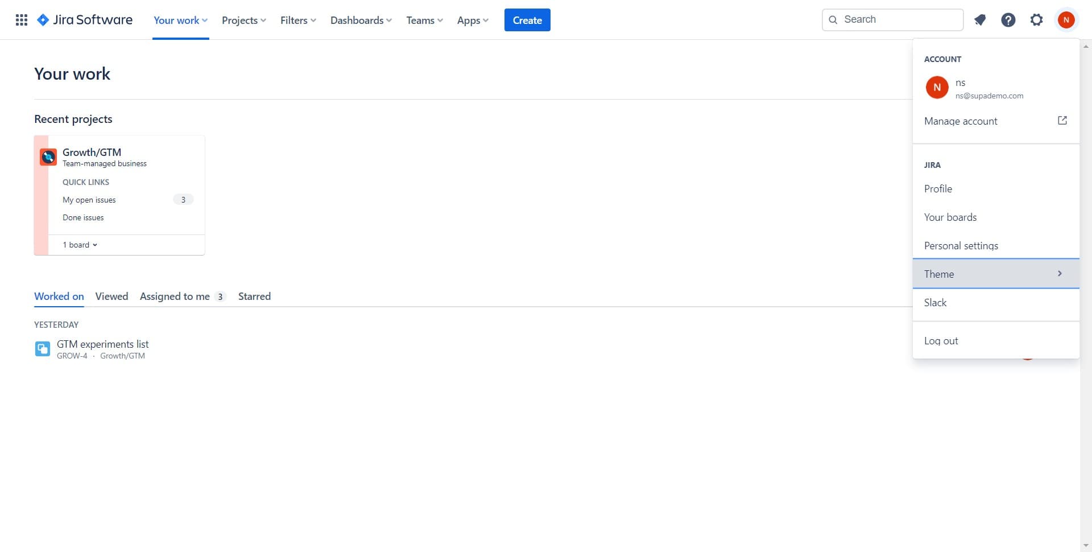Click the Growth/GTM project avatar icon

tap(48, 156)
